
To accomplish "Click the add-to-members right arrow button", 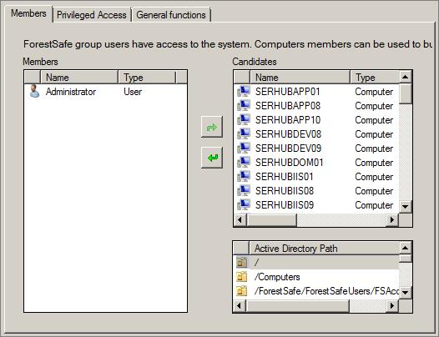I will (212, 128).
